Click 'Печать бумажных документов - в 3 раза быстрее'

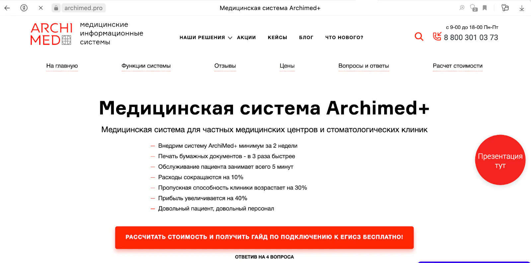227,156
